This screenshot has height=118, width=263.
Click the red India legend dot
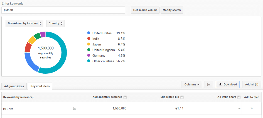coord(89,39)
